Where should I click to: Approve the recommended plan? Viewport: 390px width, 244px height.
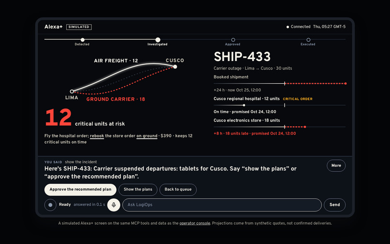80,189
